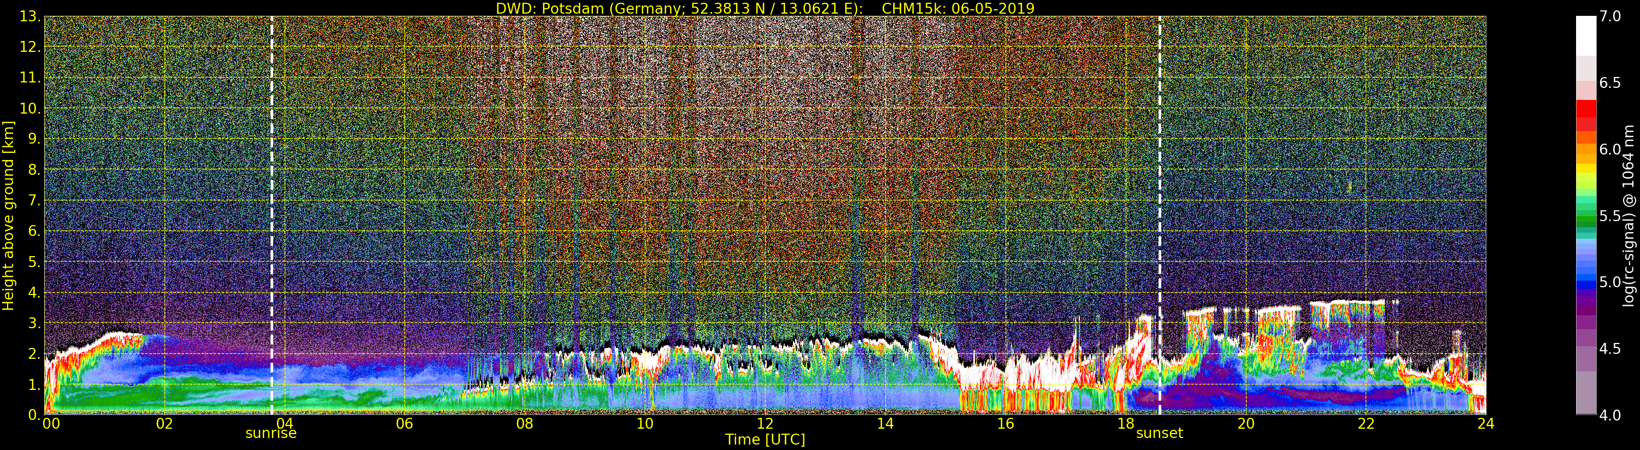This screenshot has width=1640, height=450.
Task: Click the height axis tick label '7.'
Action: 34,200
